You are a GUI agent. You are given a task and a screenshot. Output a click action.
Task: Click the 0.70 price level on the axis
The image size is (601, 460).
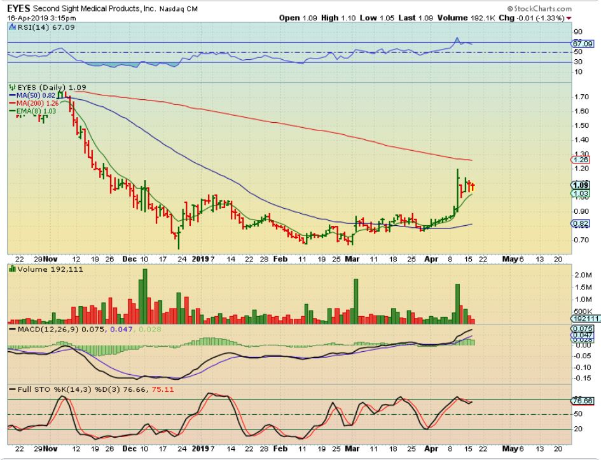(x=581, y=240)
